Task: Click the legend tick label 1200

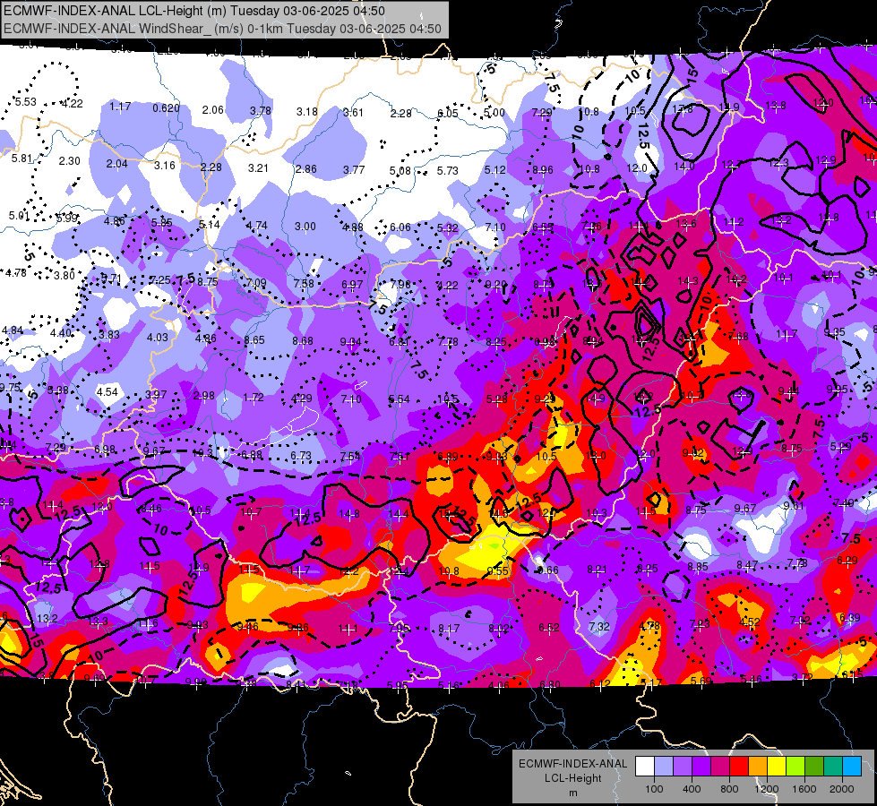Action: [x=766, y=789]
